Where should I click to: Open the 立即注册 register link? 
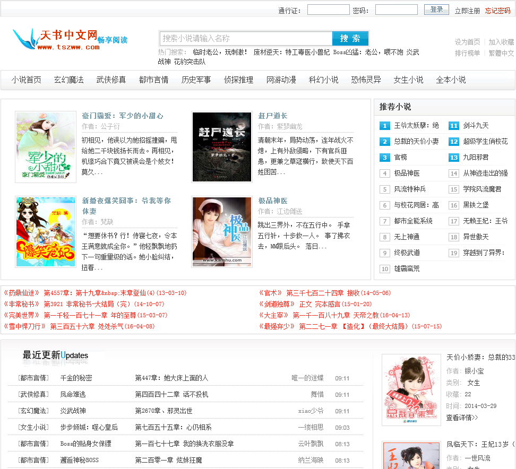tap(467, 11)
